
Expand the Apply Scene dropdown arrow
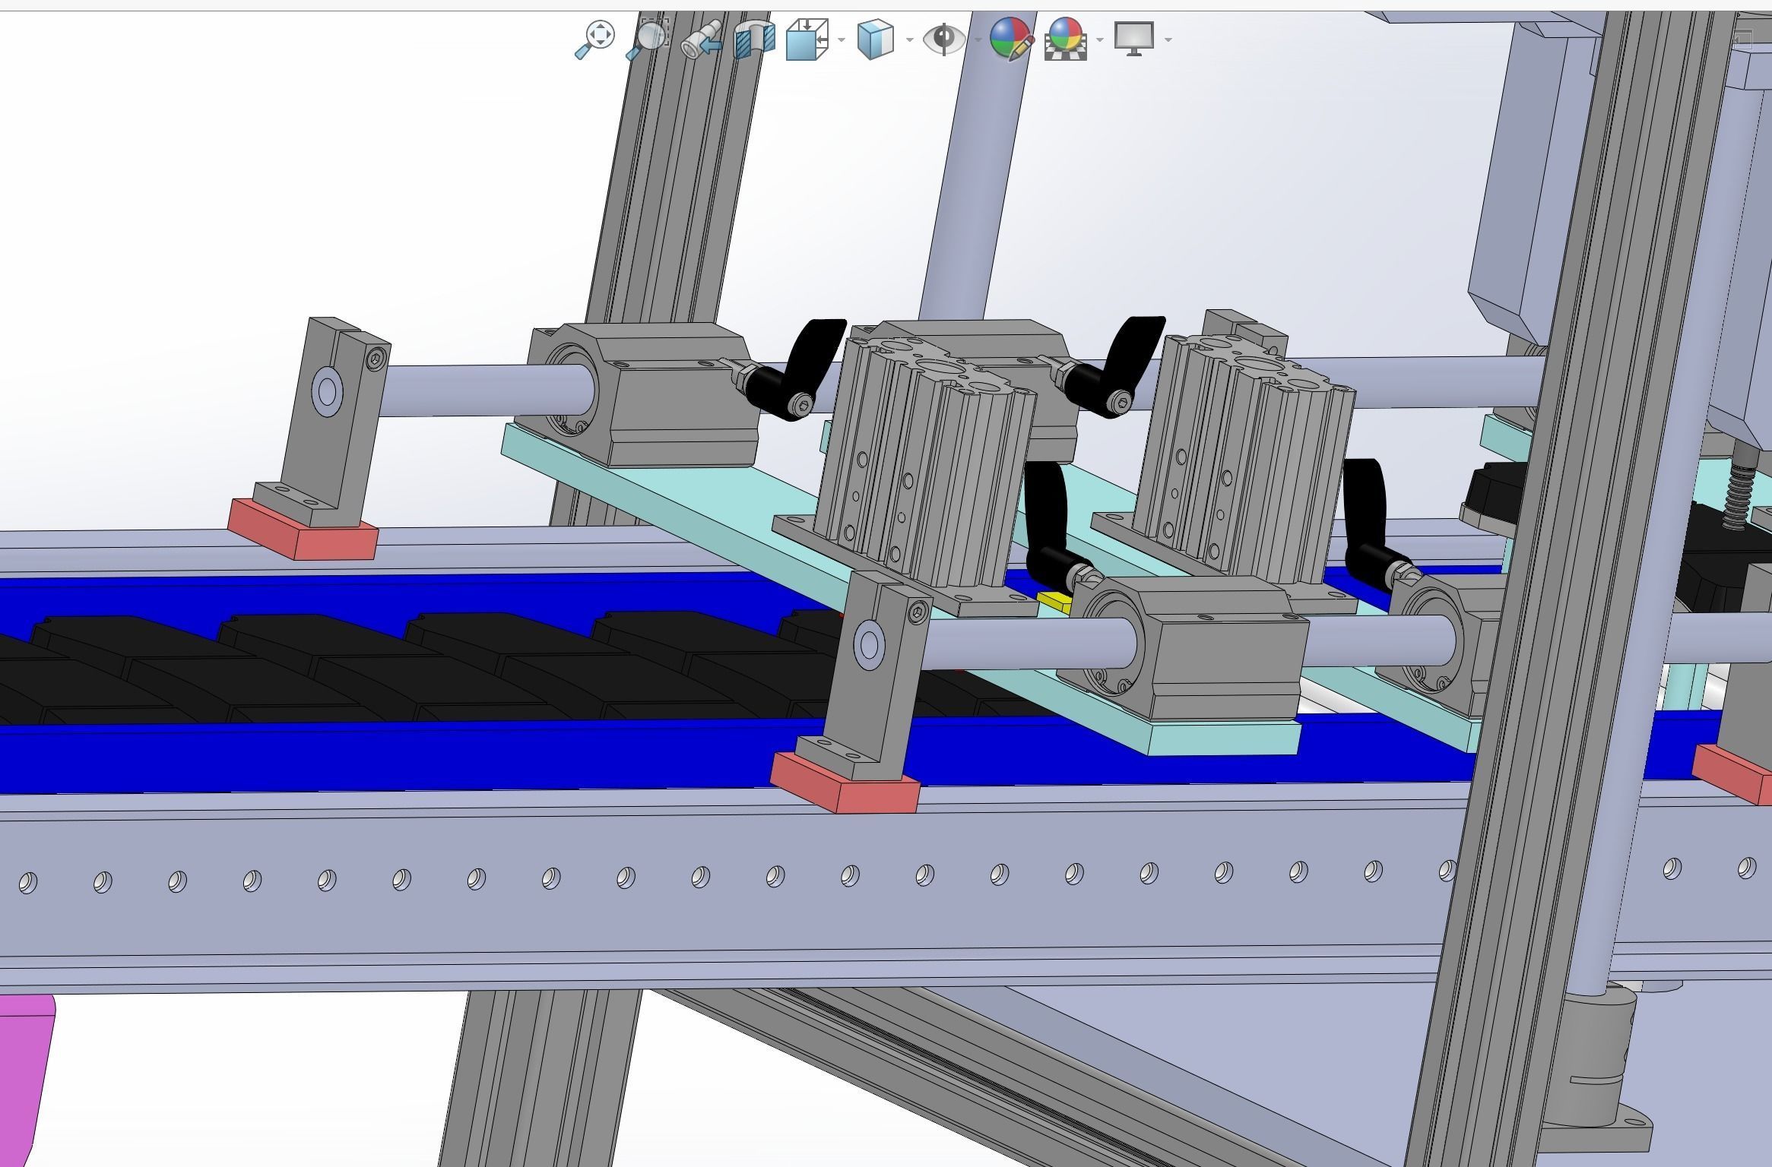(x=1099, y=40)
